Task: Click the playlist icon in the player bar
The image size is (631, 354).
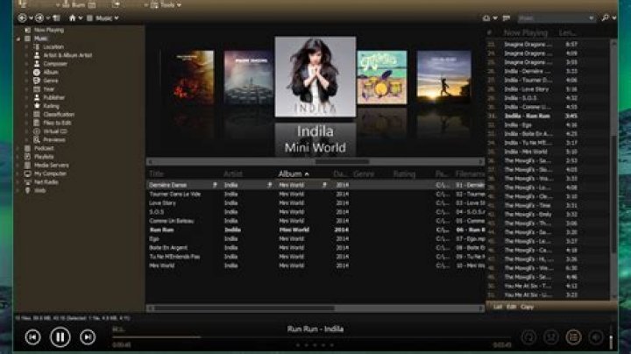Action: pos(573,336)
